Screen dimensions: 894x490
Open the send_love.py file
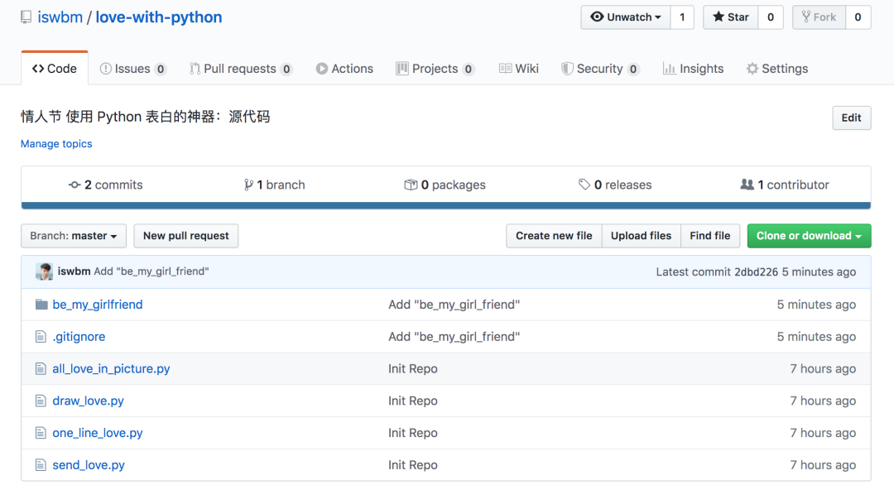[x=89, y=465]
